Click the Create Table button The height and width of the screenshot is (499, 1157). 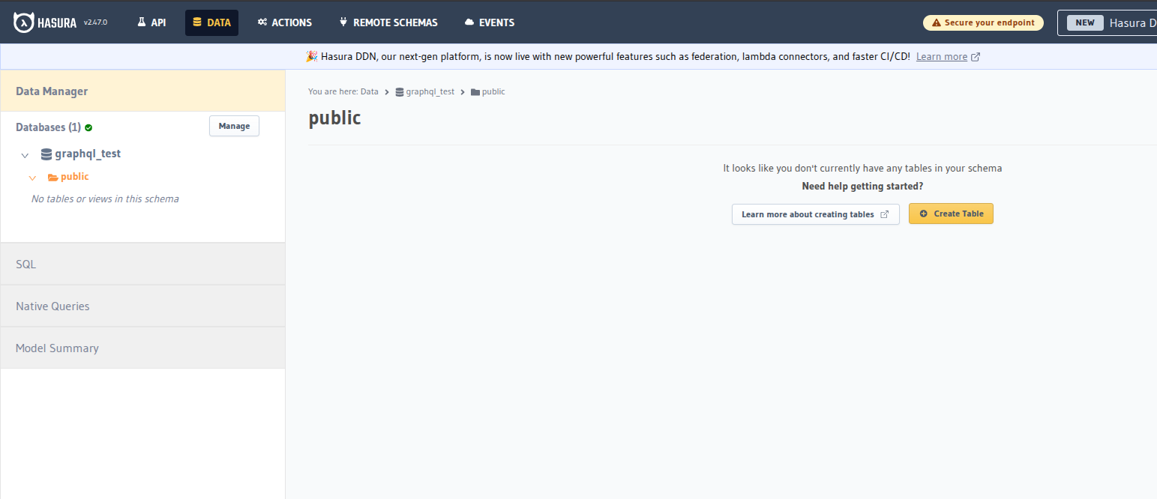[951, 214]
